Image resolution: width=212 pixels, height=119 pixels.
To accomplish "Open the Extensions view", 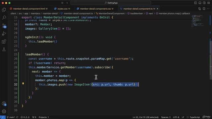I will click(4, 42).
